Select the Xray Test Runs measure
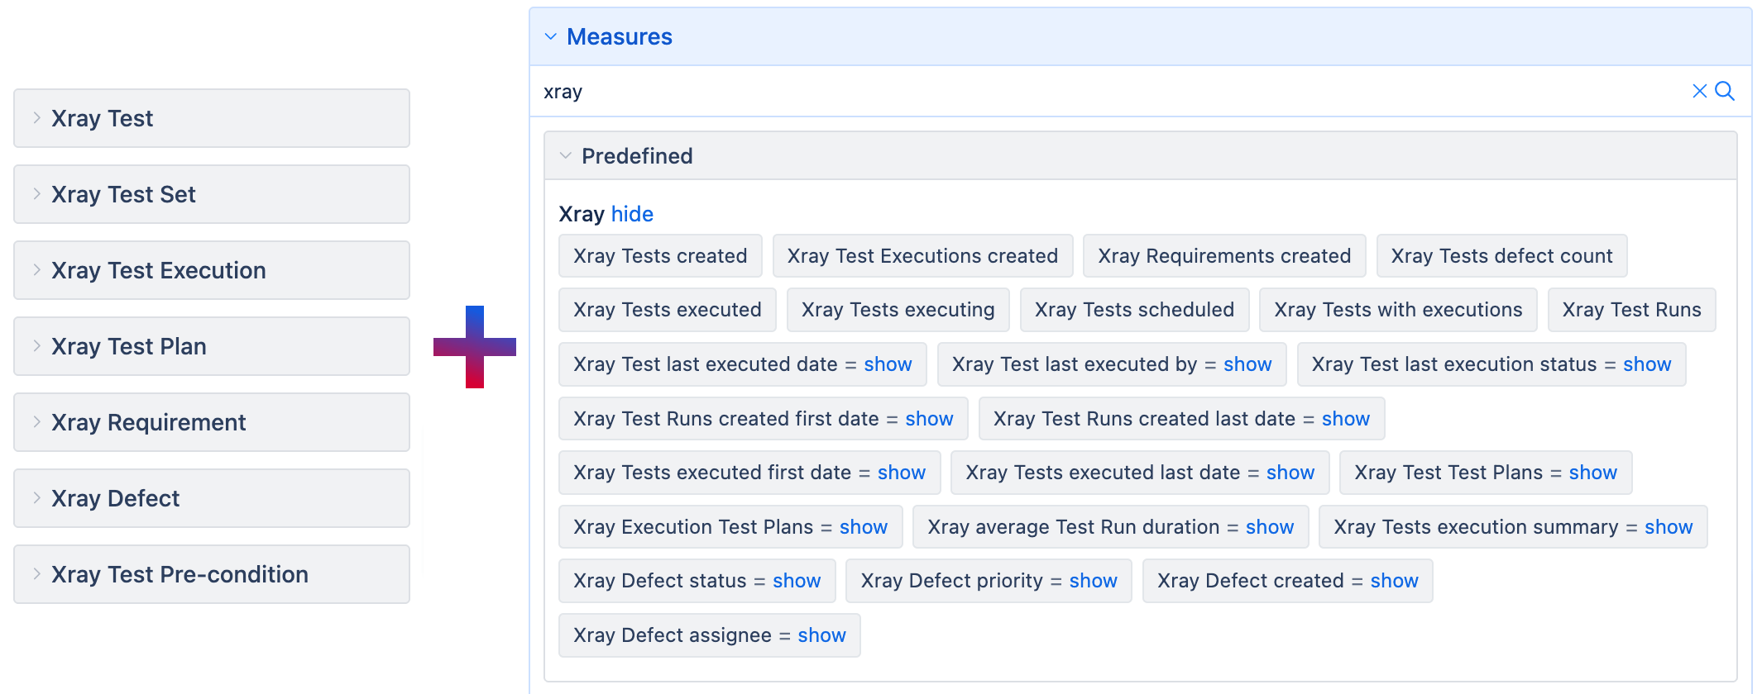The height and width of the screenshot is (694, 1762). (x=1631, y=310)
